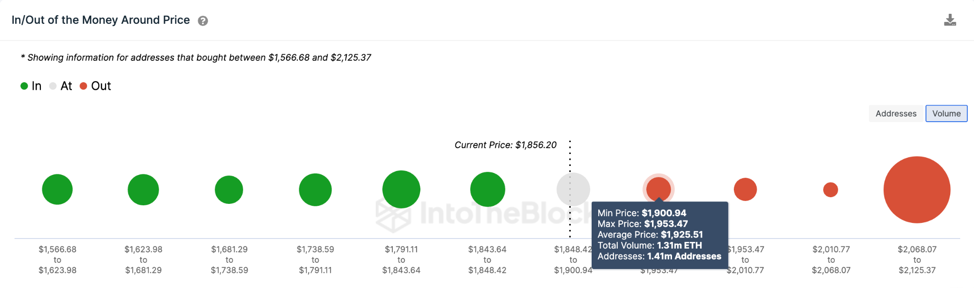974x288 pixels.
Task: Click the highlighted red $1,900.94 bubble
Action: [659, 189]
